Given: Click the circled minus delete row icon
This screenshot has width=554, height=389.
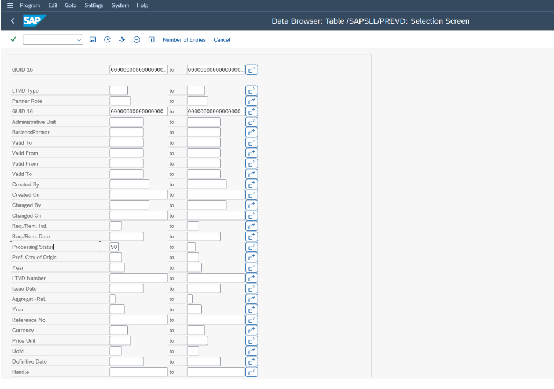Looking at the screenshot, I should 137,39.
